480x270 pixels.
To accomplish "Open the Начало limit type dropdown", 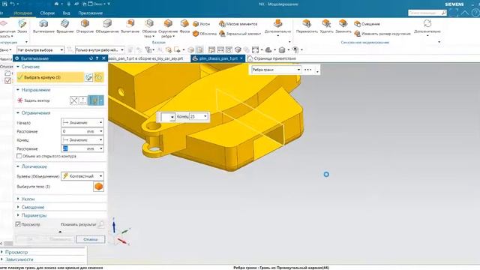I will pyautogui.click(x=82, y=122).
